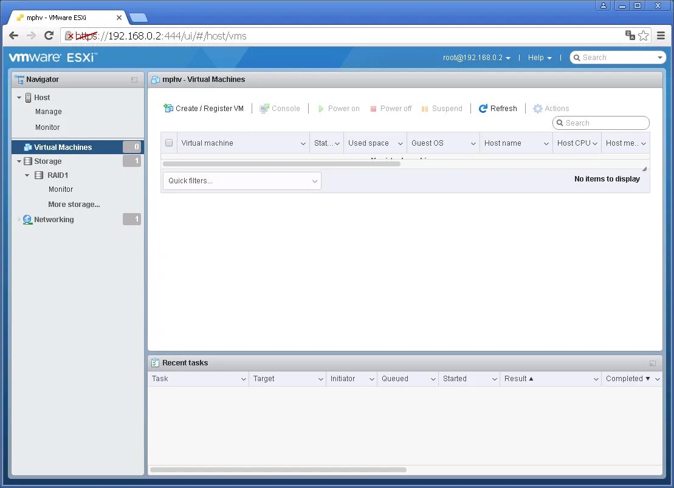Select Manage under Host

[48, 112]
